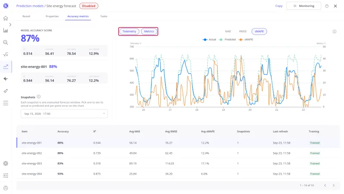This screenshot has width=344, height=194.
Task: Click the help question-mark icon
Action: pos(327,6)
